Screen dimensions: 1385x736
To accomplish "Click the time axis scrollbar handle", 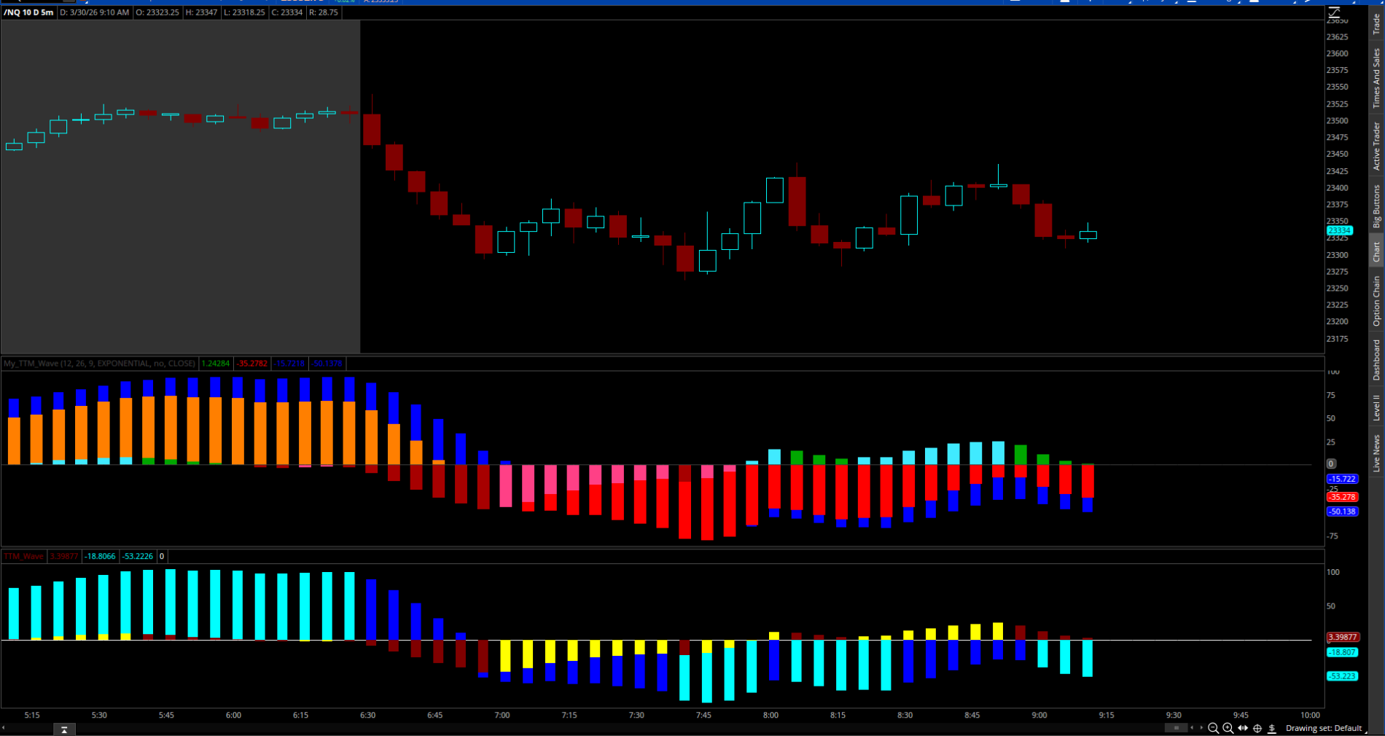I will [1177, 728].
